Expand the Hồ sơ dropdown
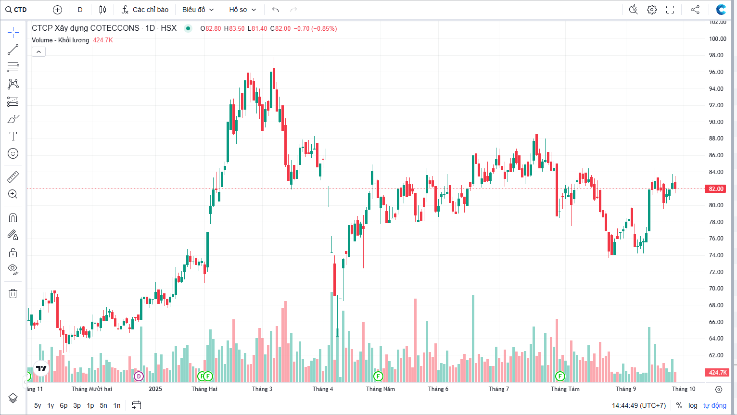The image size is (737, 415). [242, 10]
